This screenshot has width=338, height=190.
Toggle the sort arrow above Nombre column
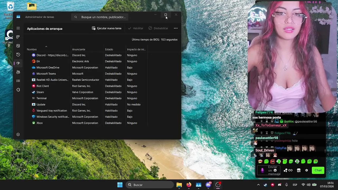(x=46, y=46)
